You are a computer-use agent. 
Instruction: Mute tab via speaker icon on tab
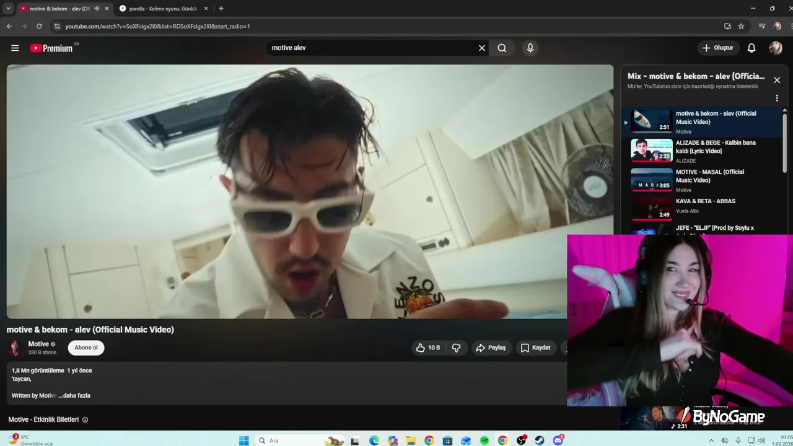pos(97,9)
